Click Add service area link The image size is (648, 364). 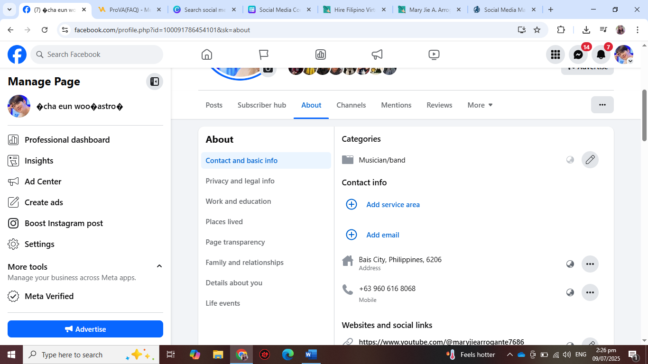pyautogui.click(x=393, y=205)
